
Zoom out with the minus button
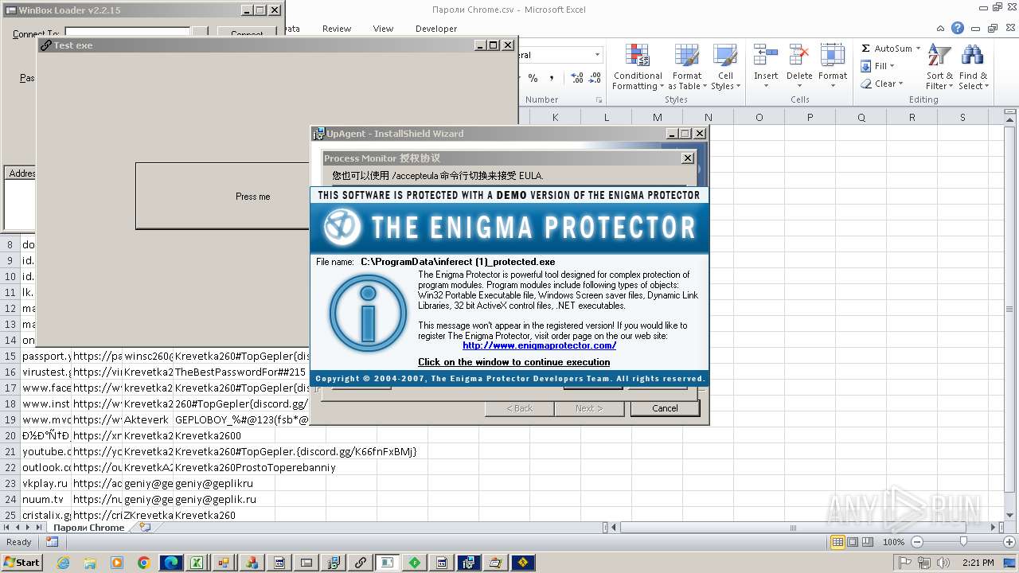tap(916, 542)
